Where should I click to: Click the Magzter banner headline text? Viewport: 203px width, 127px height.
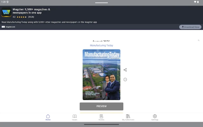coord(31,11)
